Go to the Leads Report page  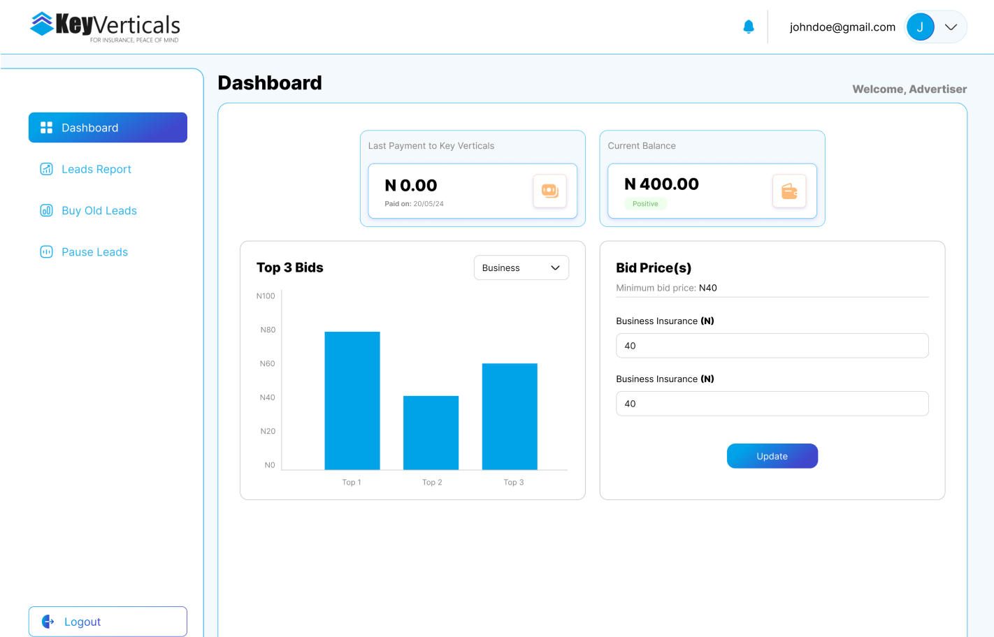96,169
